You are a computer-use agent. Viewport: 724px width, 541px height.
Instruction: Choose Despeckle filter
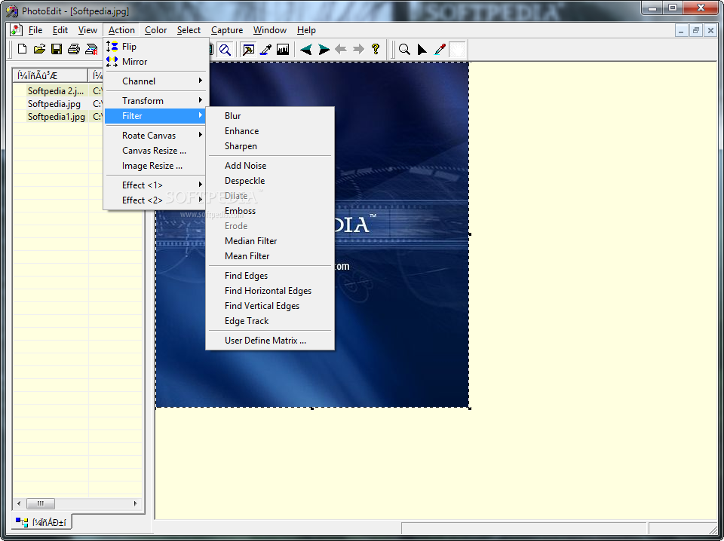[270, 181]
